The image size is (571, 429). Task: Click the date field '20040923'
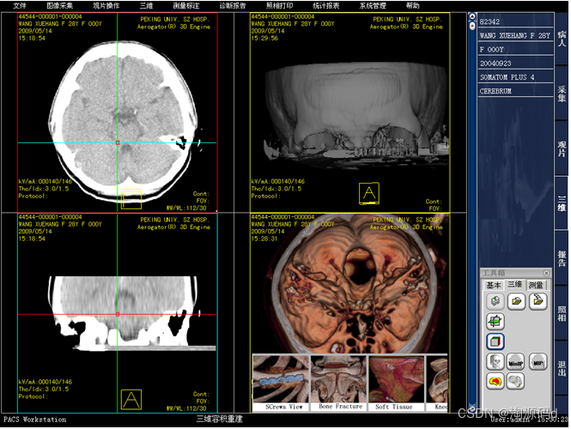(515, 63)
